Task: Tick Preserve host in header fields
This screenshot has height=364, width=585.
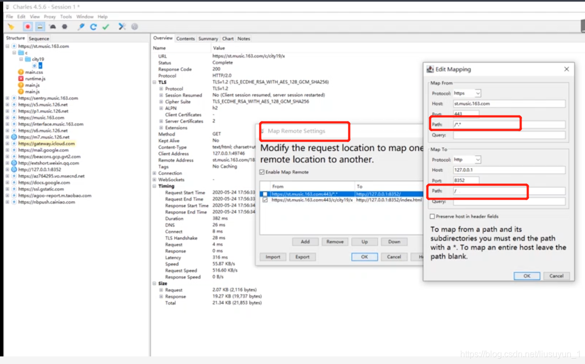Action: pos(433,216)
